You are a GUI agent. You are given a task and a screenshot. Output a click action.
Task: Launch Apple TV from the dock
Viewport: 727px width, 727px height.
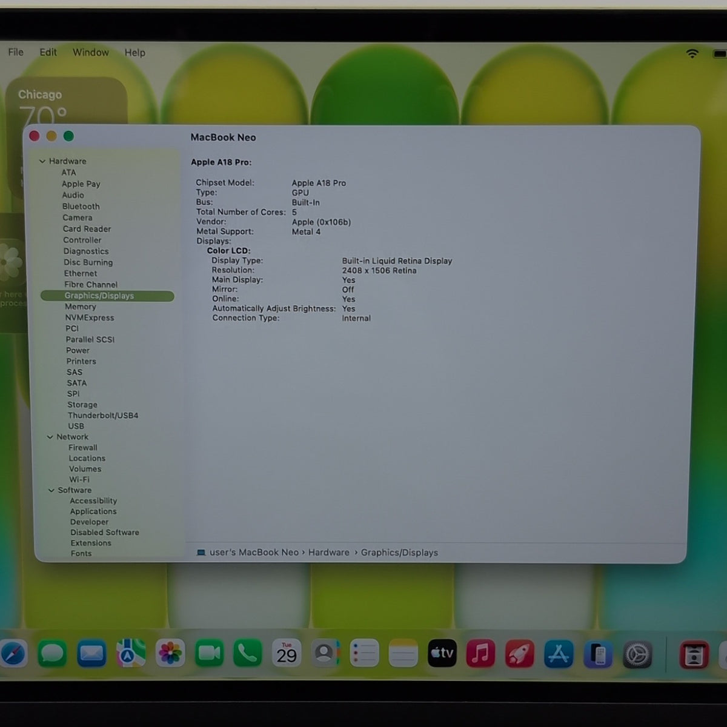coord(442,654)
